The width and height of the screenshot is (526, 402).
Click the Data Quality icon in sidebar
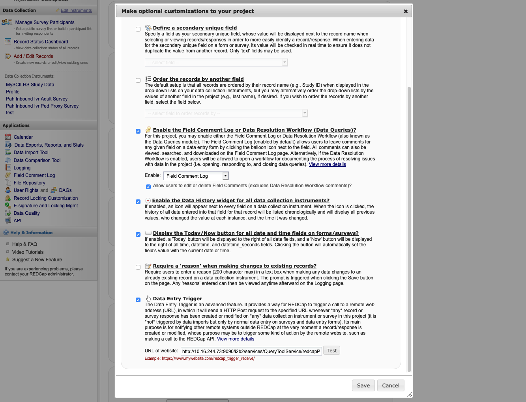click(8, 213)
